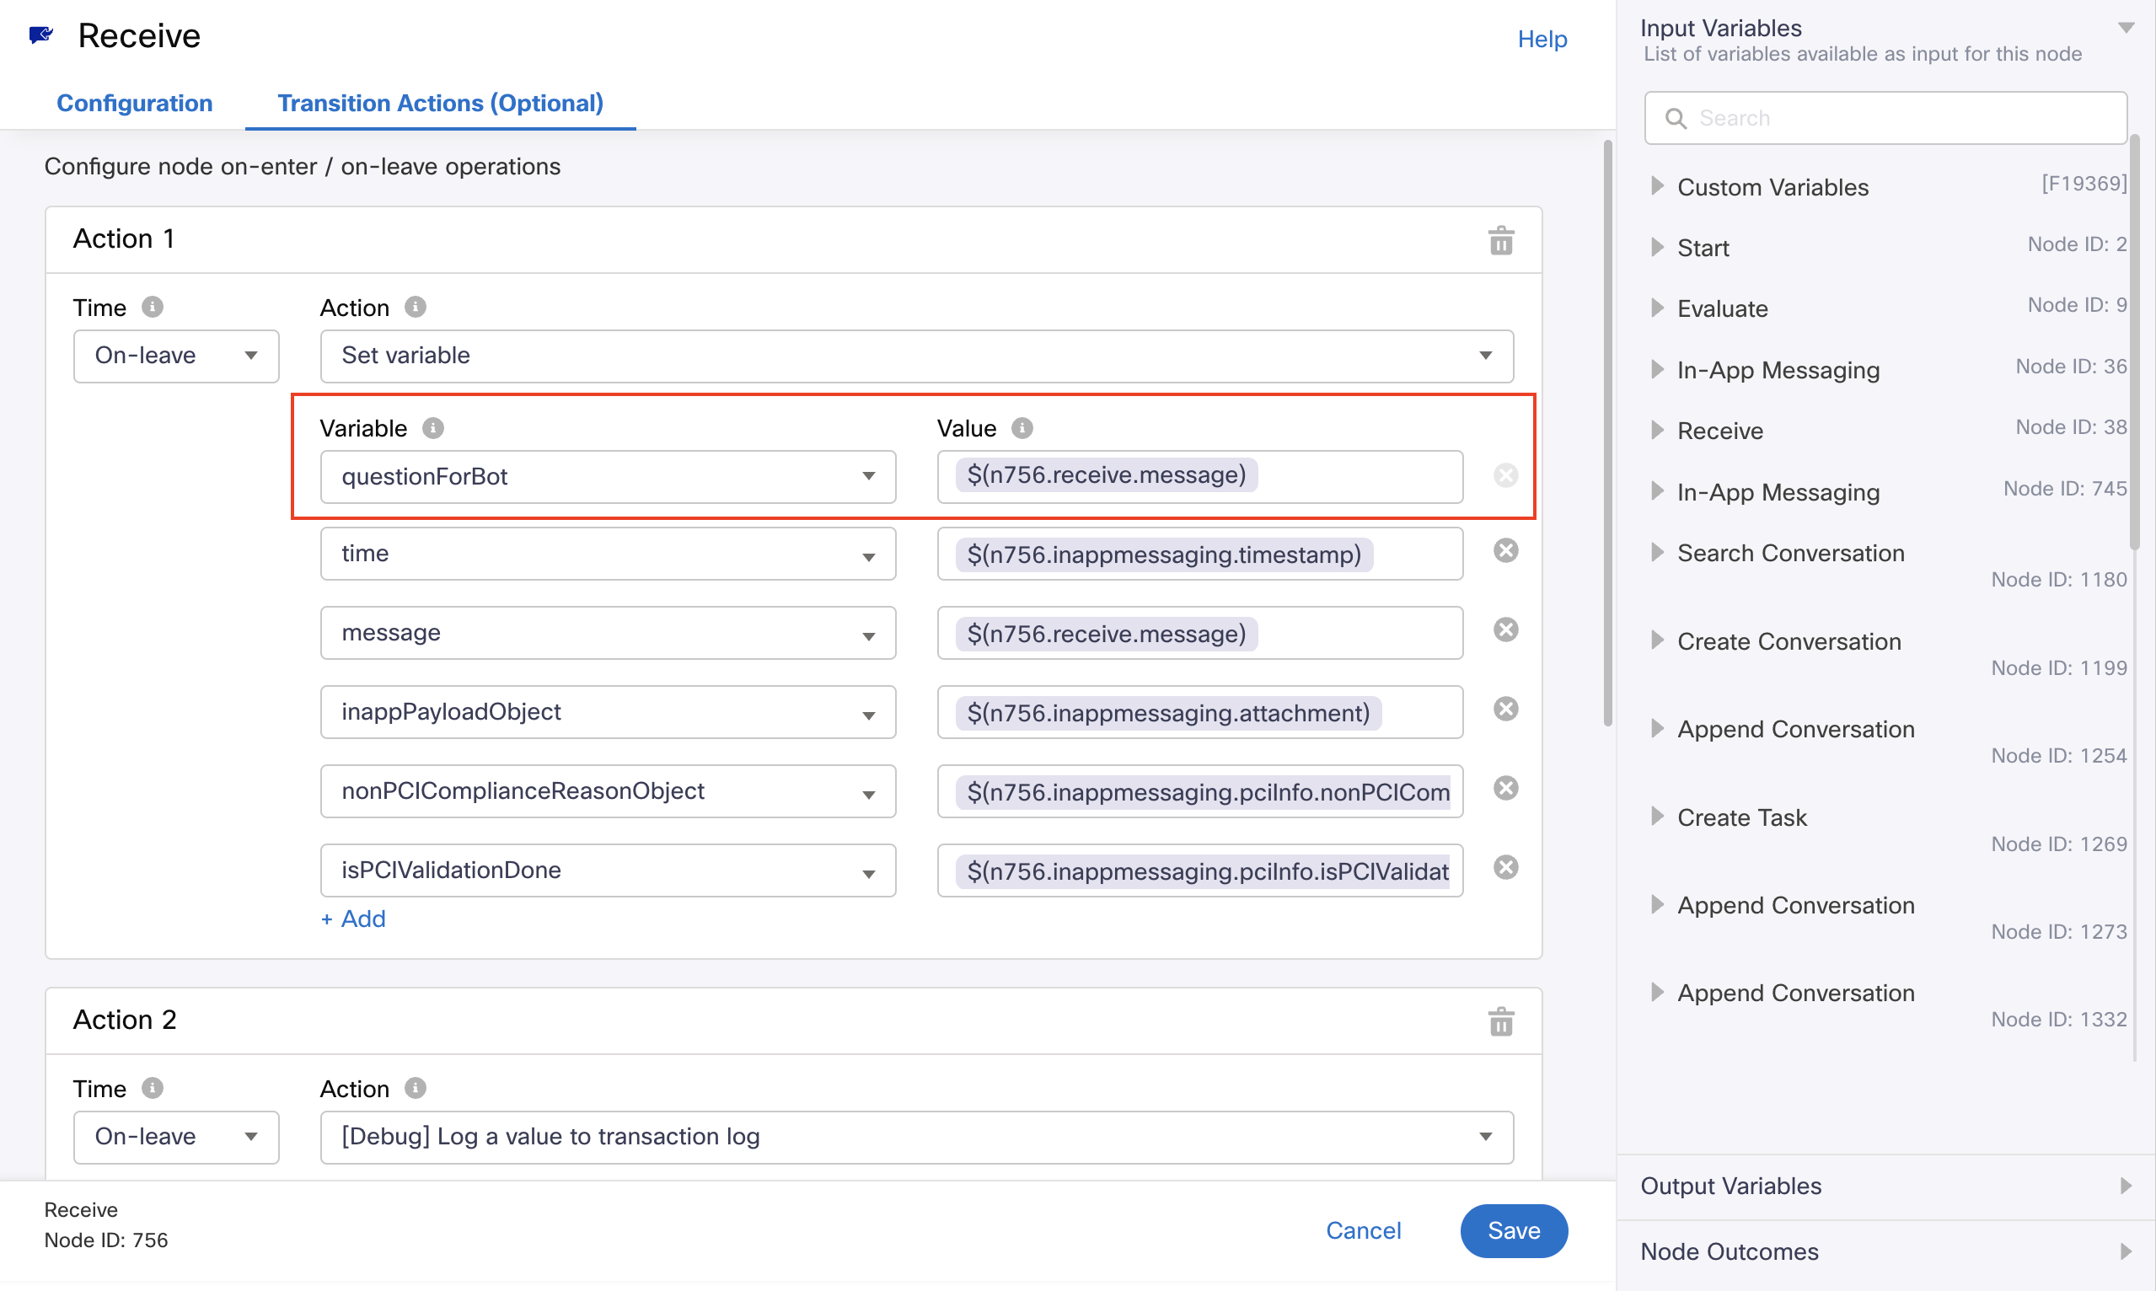Click the message row value field
The image size is (2156, 1291).
coord(1200,633)
